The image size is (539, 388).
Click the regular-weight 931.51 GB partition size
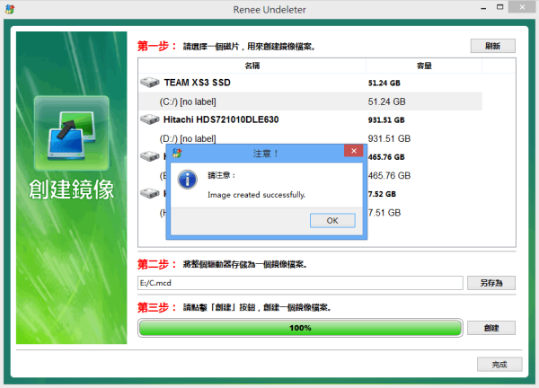tap(389, 138)
